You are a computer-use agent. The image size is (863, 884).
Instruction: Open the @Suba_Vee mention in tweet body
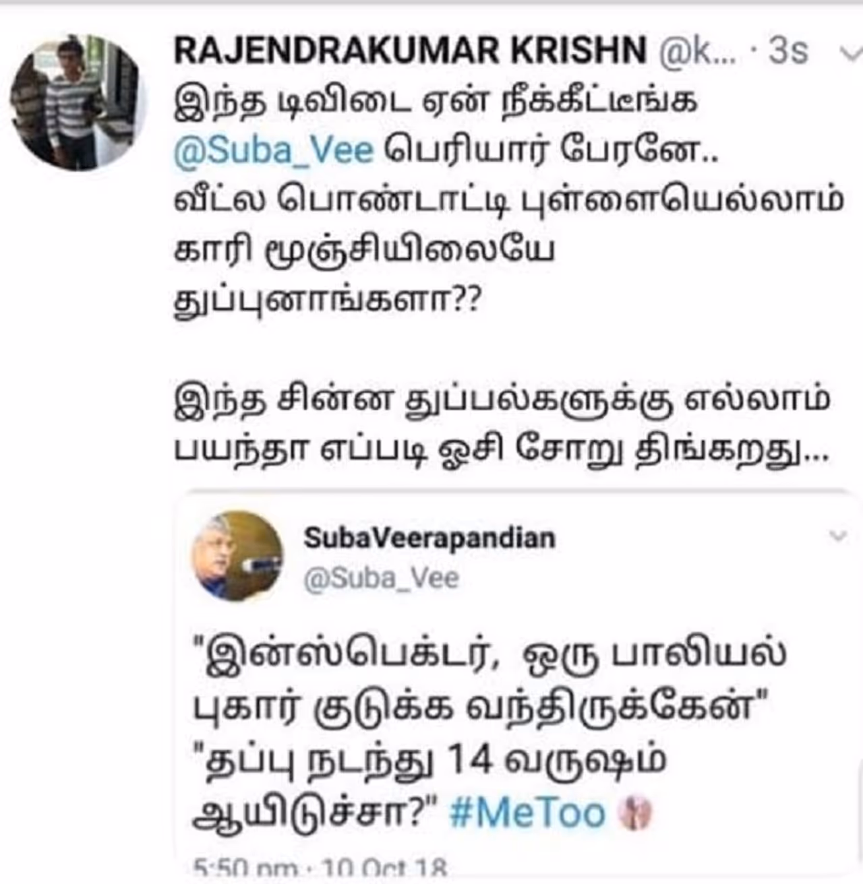tap(273, 150)
